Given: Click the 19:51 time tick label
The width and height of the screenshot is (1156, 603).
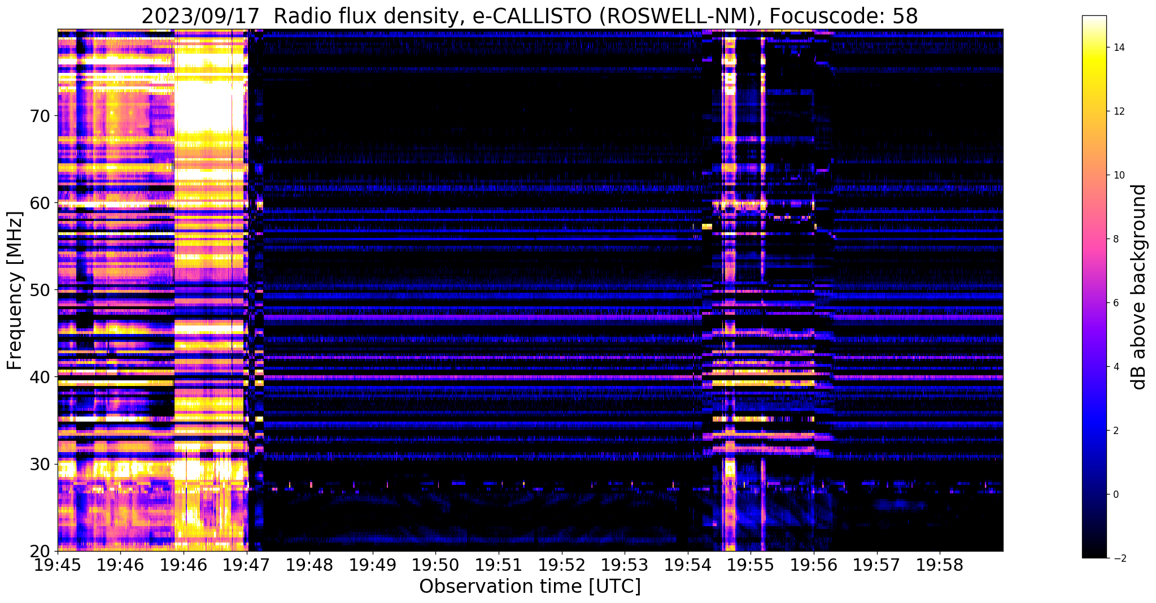Looking at the screenshot, I should point(499,566).
